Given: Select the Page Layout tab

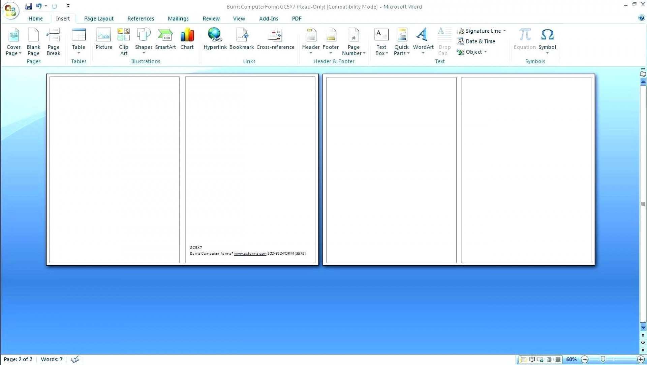Looking at the screenshot, I should click(x=99, y=18).
